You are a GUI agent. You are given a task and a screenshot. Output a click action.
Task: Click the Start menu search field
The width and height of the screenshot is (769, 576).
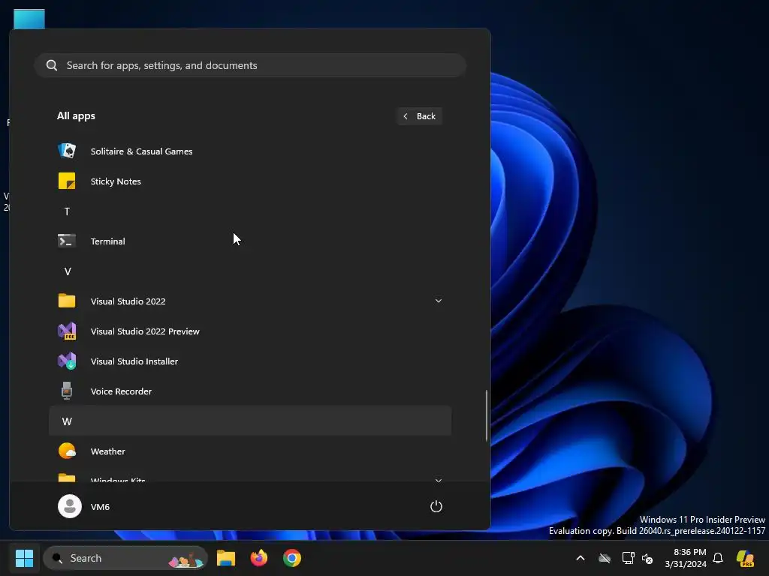click(250, 65)
